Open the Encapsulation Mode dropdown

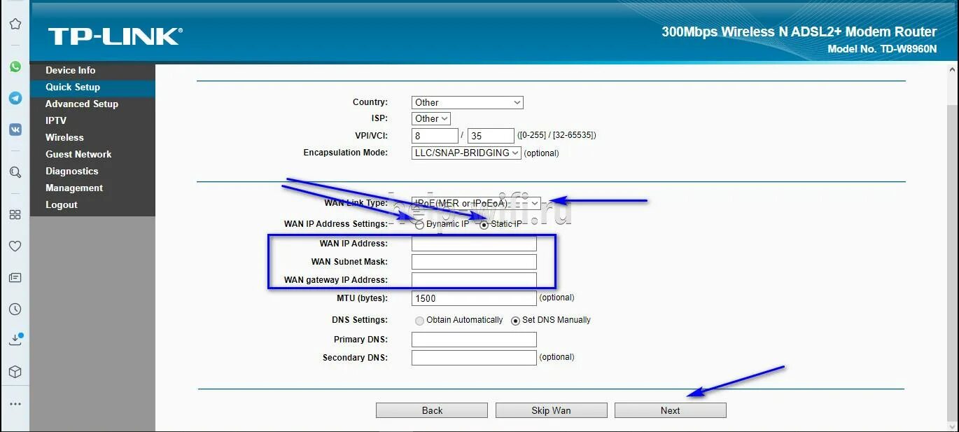point(466,153)
